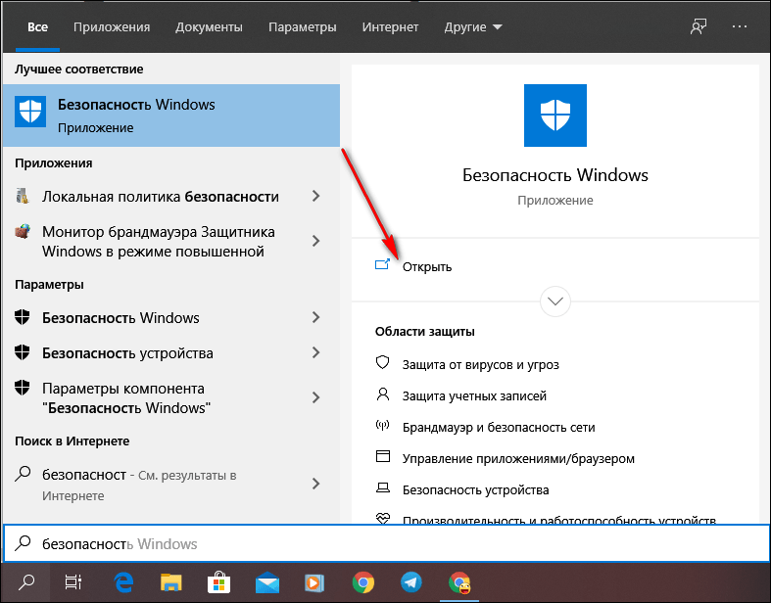Click Безопасность Windows title in details pane
771x603 pixels.
(555, 175)
